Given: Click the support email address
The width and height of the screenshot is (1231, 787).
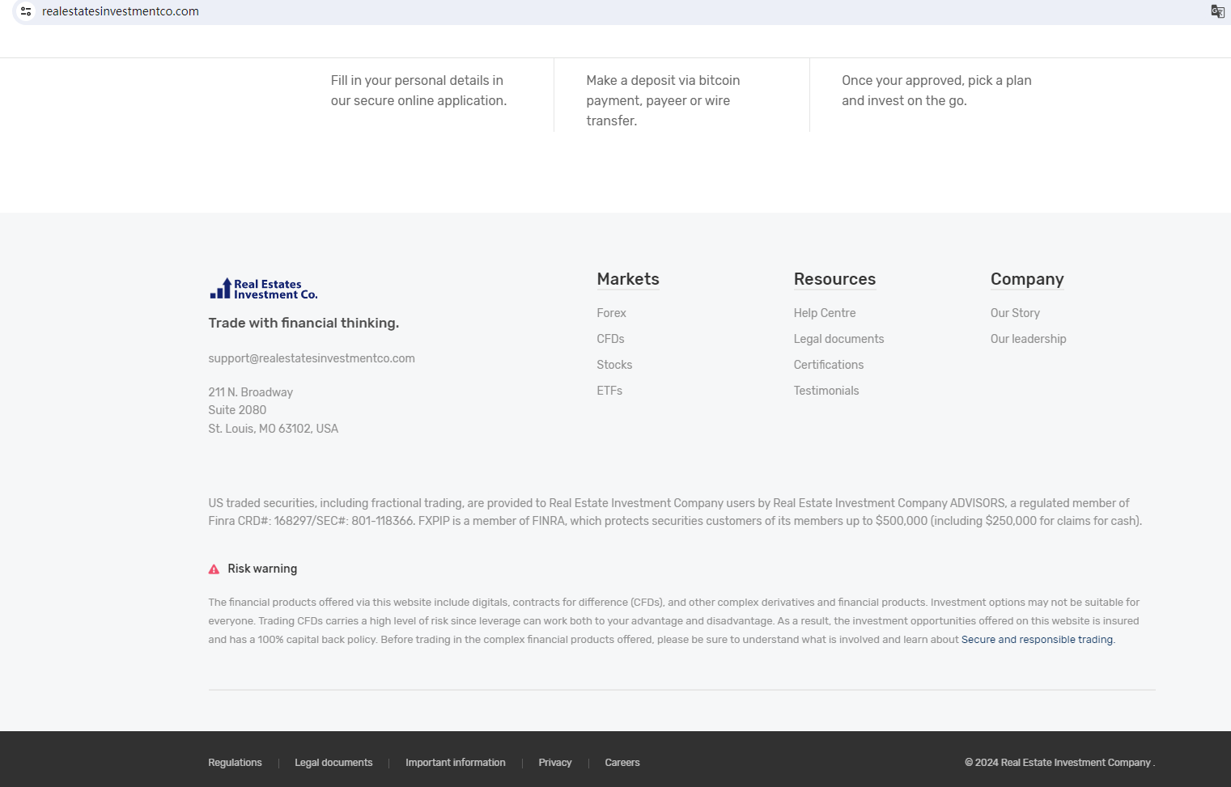Looking at the screenshot, I should coord(311,358).
